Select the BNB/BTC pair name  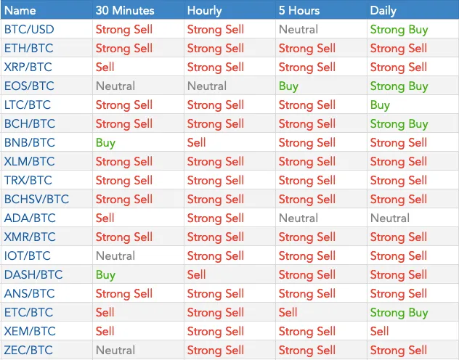30,142
